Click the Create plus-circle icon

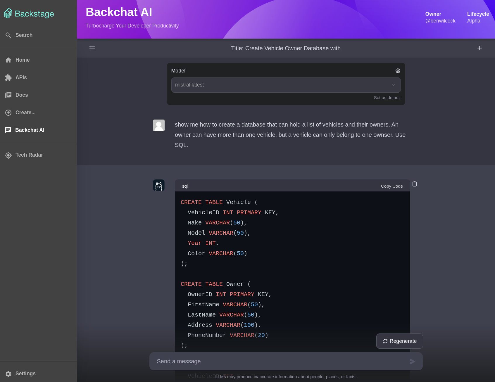8,113
